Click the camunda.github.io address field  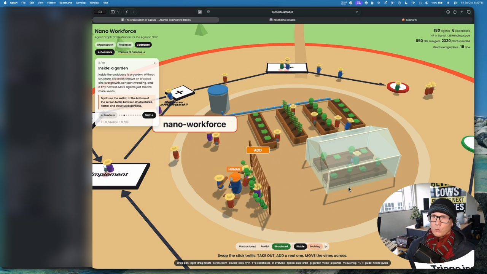coord(282,12)
